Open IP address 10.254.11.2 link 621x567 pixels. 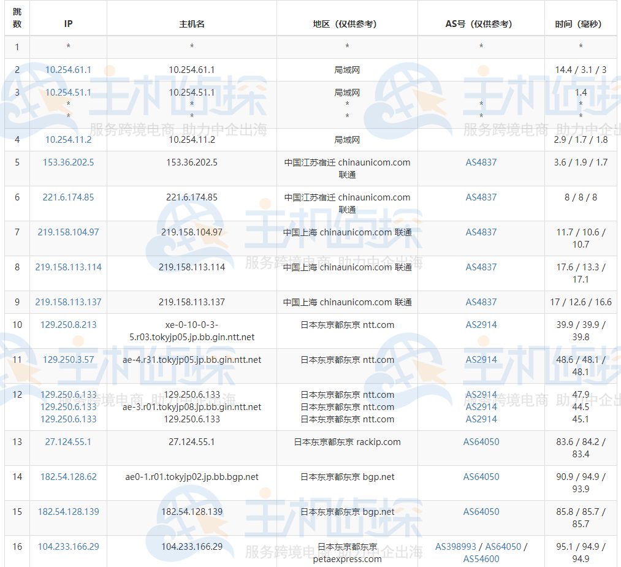(68, 140)
